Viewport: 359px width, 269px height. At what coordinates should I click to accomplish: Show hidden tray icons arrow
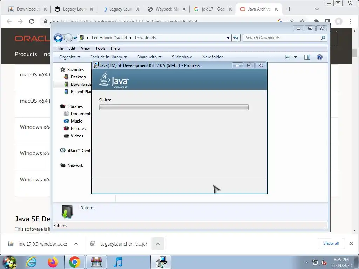306,263
